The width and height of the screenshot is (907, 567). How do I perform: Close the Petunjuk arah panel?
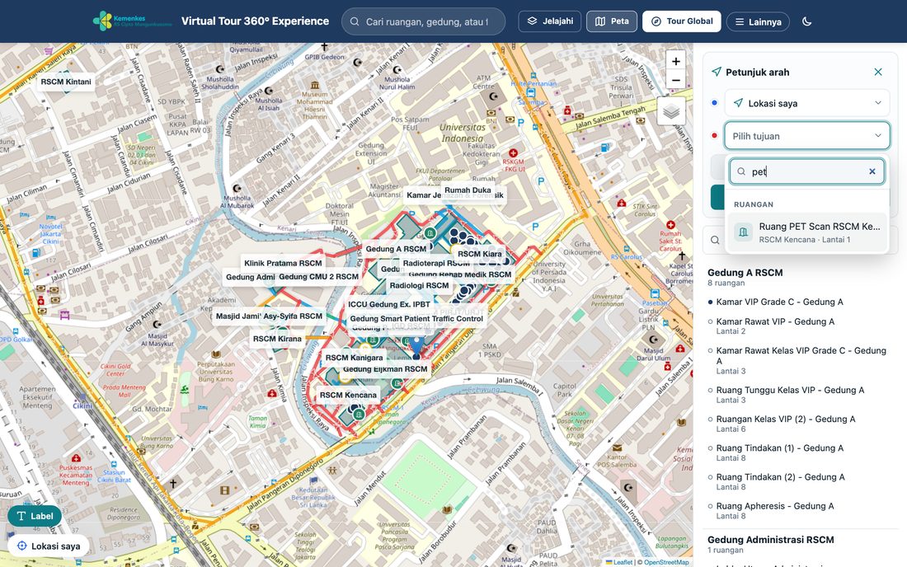(878, 72)
